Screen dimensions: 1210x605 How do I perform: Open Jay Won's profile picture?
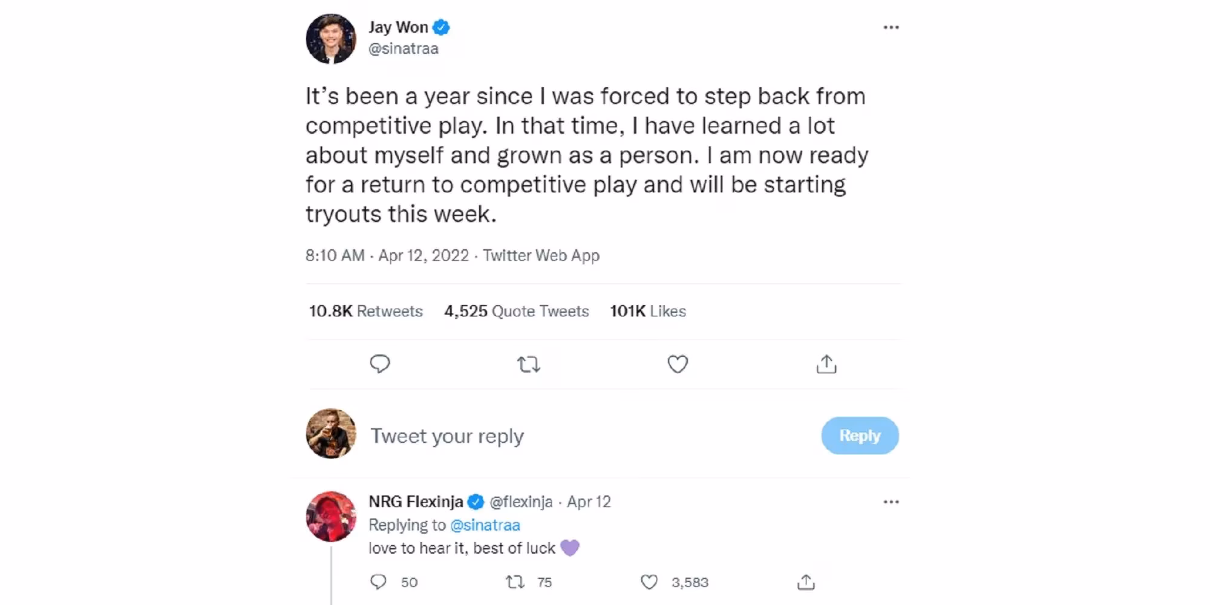pos(332,38)
